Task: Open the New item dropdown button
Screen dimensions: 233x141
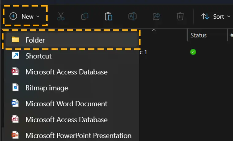Action: [x=25, y=16]
